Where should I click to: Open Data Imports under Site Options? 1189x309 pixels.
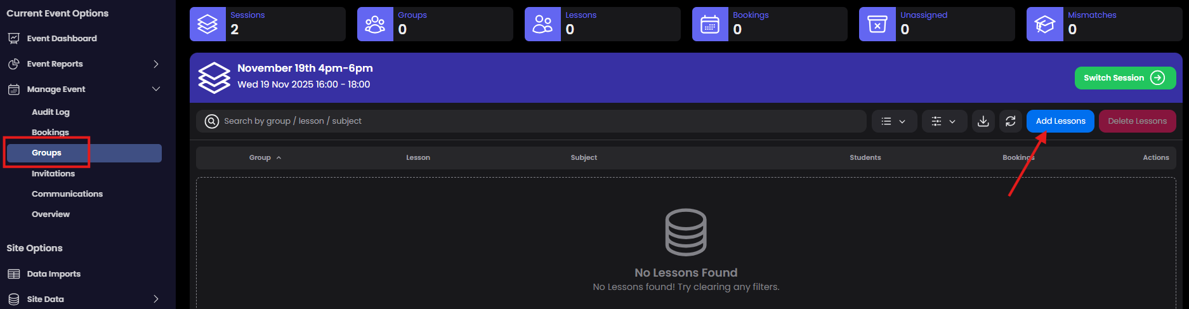tap(53, 274)
